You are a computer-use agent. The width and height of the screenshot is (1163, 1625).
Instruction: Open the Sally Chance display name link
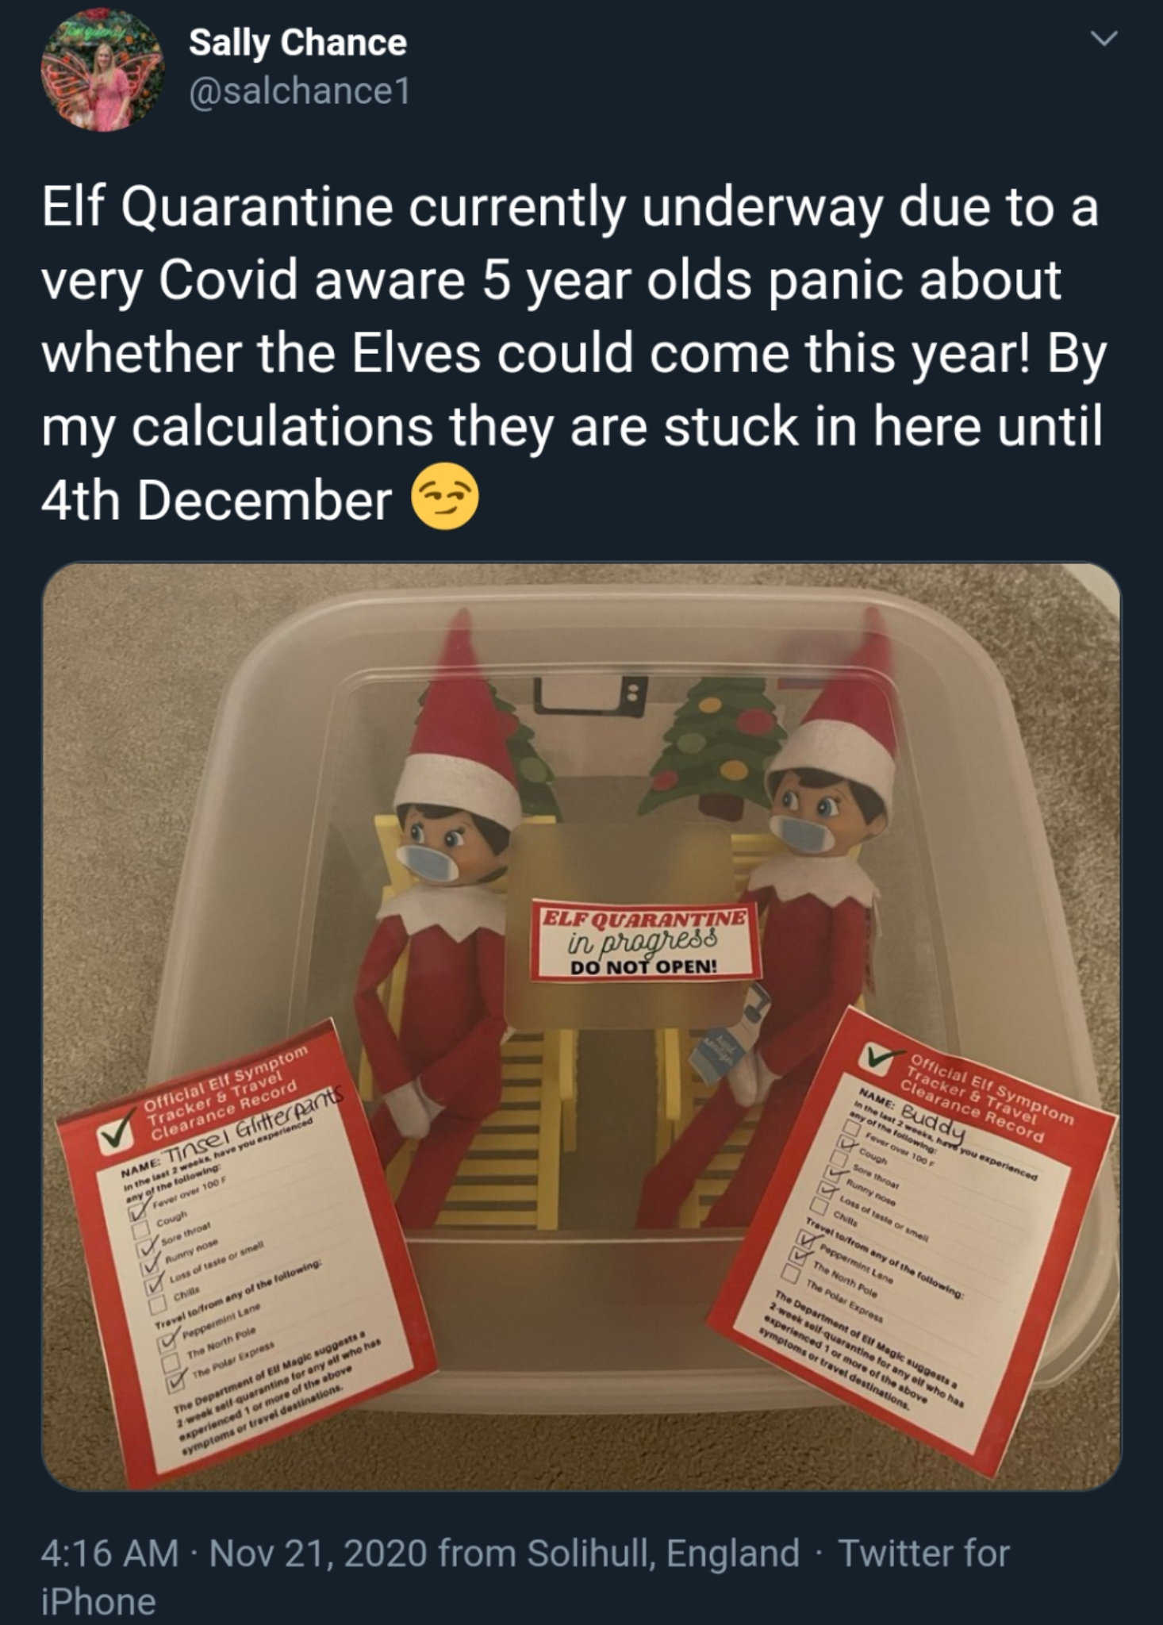coord(297,42)
